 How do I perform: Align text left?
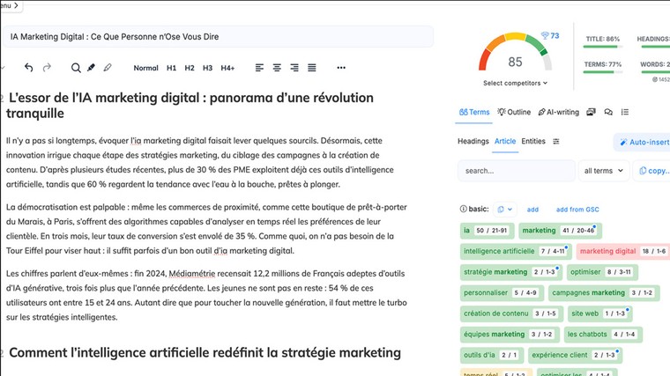259,68
